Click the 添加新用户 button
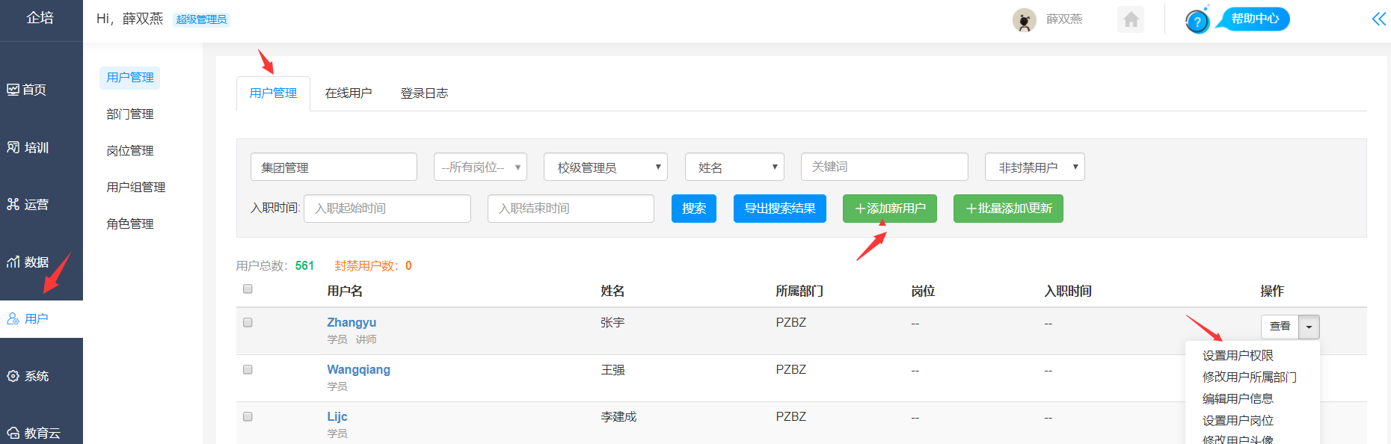Screen dimensions: 1391x444 [x=889, y=209]
